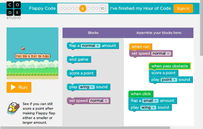Go to puzzle level 4 dot
The image size is (203, 129).
pos(73,8)
